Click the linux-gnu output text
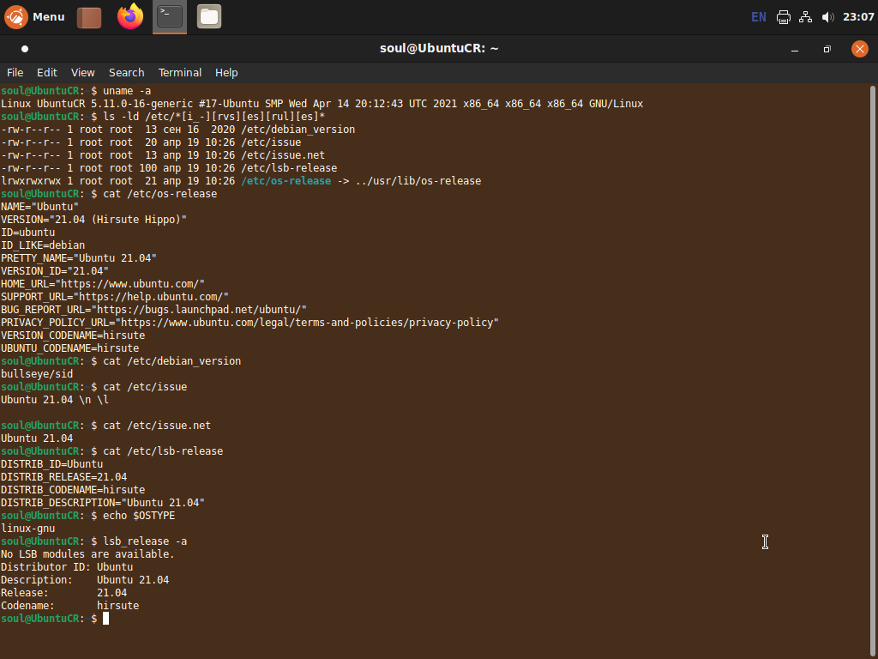Viewport: 878px width, 659px height. [28, 529]
